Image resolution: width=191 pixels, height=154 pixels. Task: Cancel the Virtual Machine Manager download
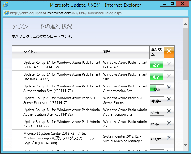click(169, 138)
